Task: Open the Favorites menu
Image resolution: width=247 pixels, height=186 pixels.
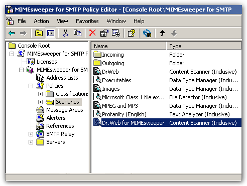Action: tap(87, 21)
